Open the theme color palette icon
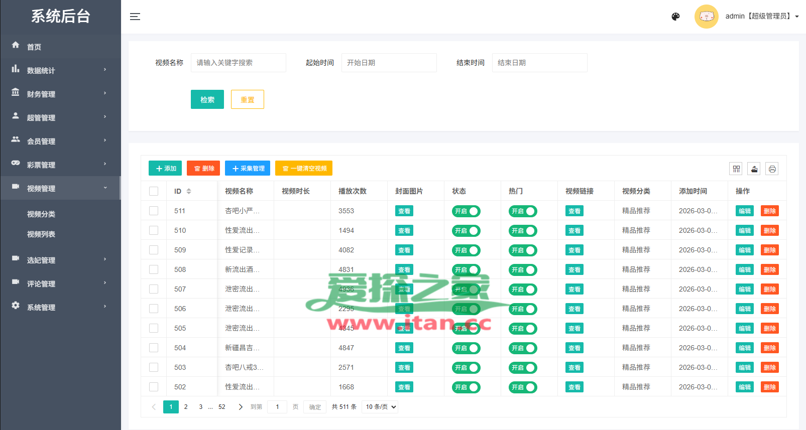This screenshot has height=430, width=806. [x=675, y=17]
